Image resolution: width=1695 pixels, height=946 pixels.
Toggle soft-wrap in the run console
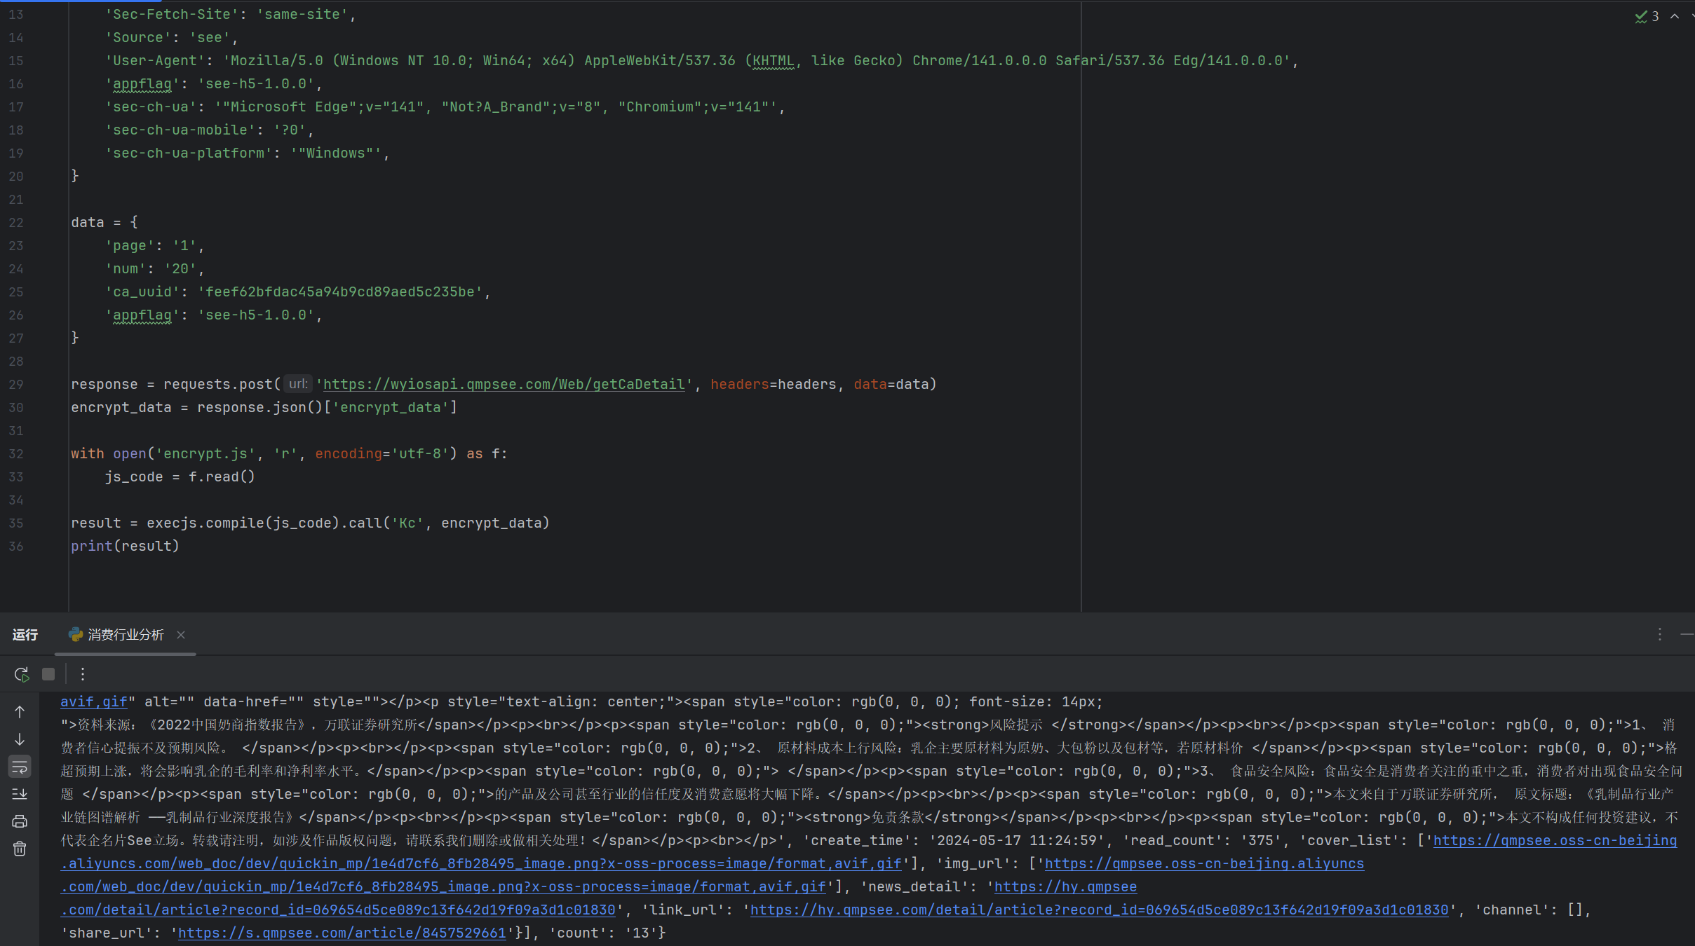coord(20,767)
